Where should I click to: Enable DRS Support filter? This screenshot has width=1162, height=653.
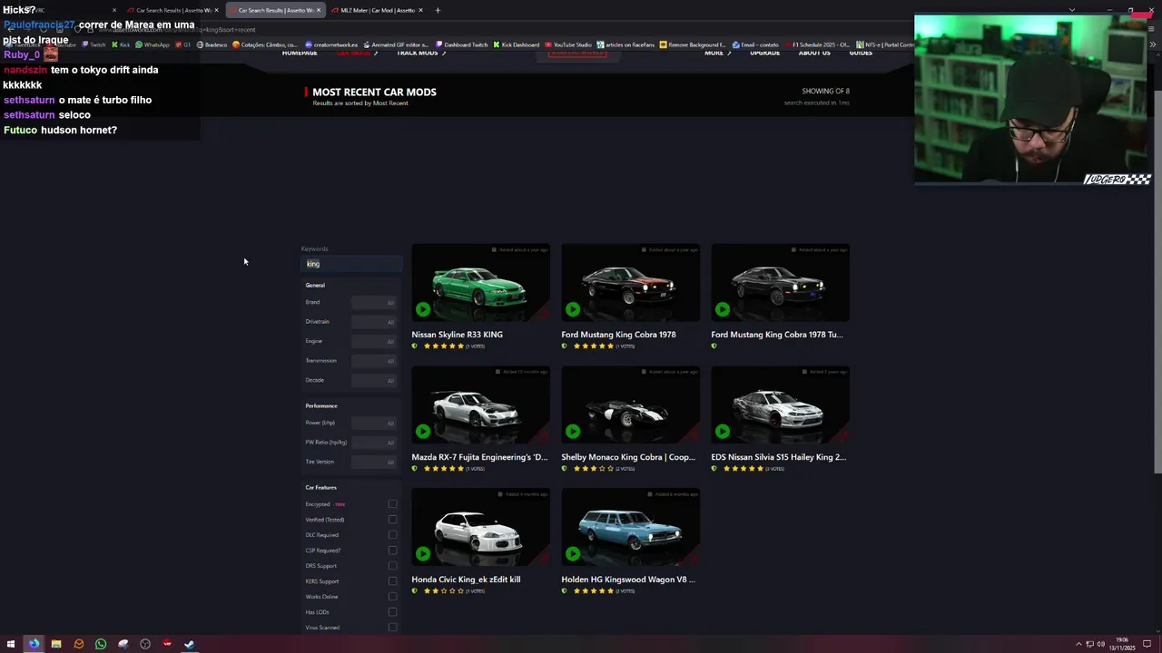tap(392, 566)
